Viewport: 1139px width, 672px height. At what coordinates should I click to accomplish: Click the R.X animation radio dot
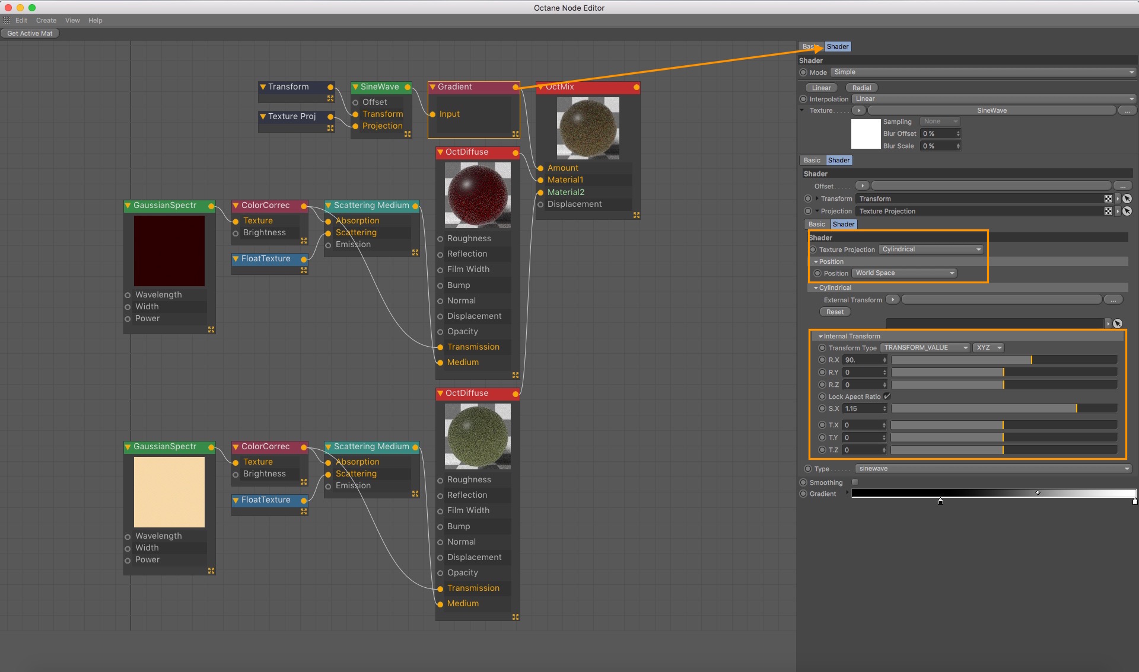pyautogui.click(x=822, y=360)
